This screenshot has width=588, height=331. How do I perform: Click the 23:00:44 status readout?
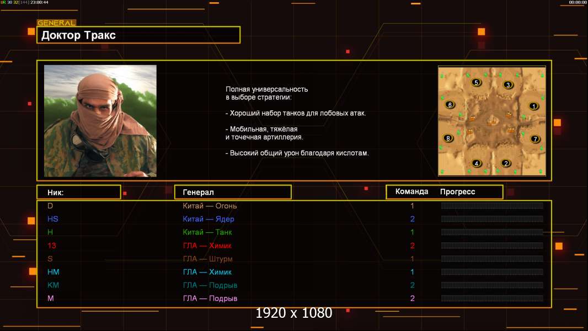click(39, 2)
